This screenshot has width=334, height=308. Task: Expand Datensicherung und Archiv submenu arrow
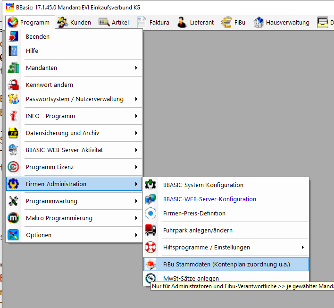point(136,133)
